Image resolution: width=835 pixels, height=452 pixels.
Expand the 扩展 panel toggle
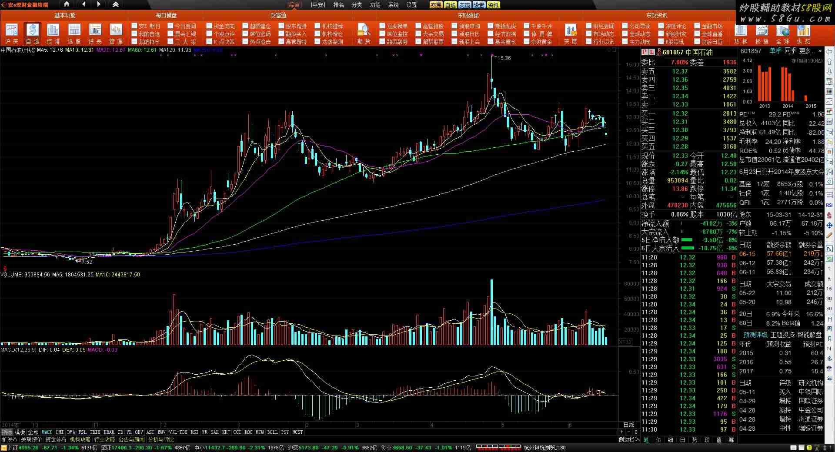[9, 440]
